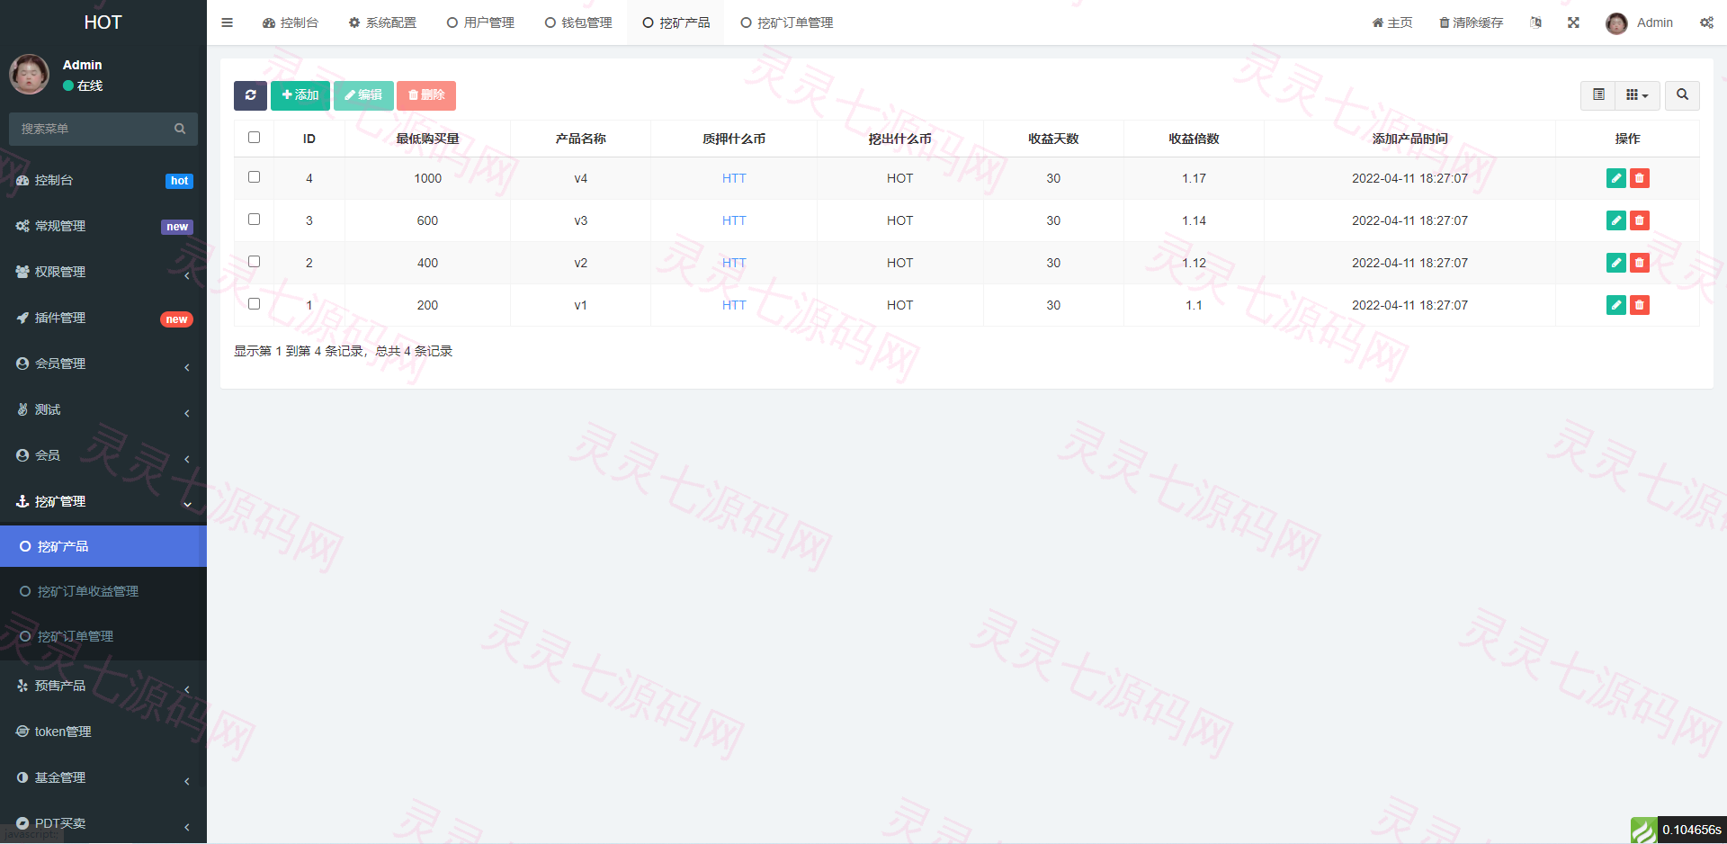1727x844 pixels.
Task: Toggle table card view icon
Action: (x=1598, y=95)
